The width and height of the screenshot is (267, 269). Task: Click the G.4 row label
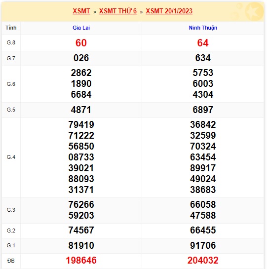pos(11,157)
